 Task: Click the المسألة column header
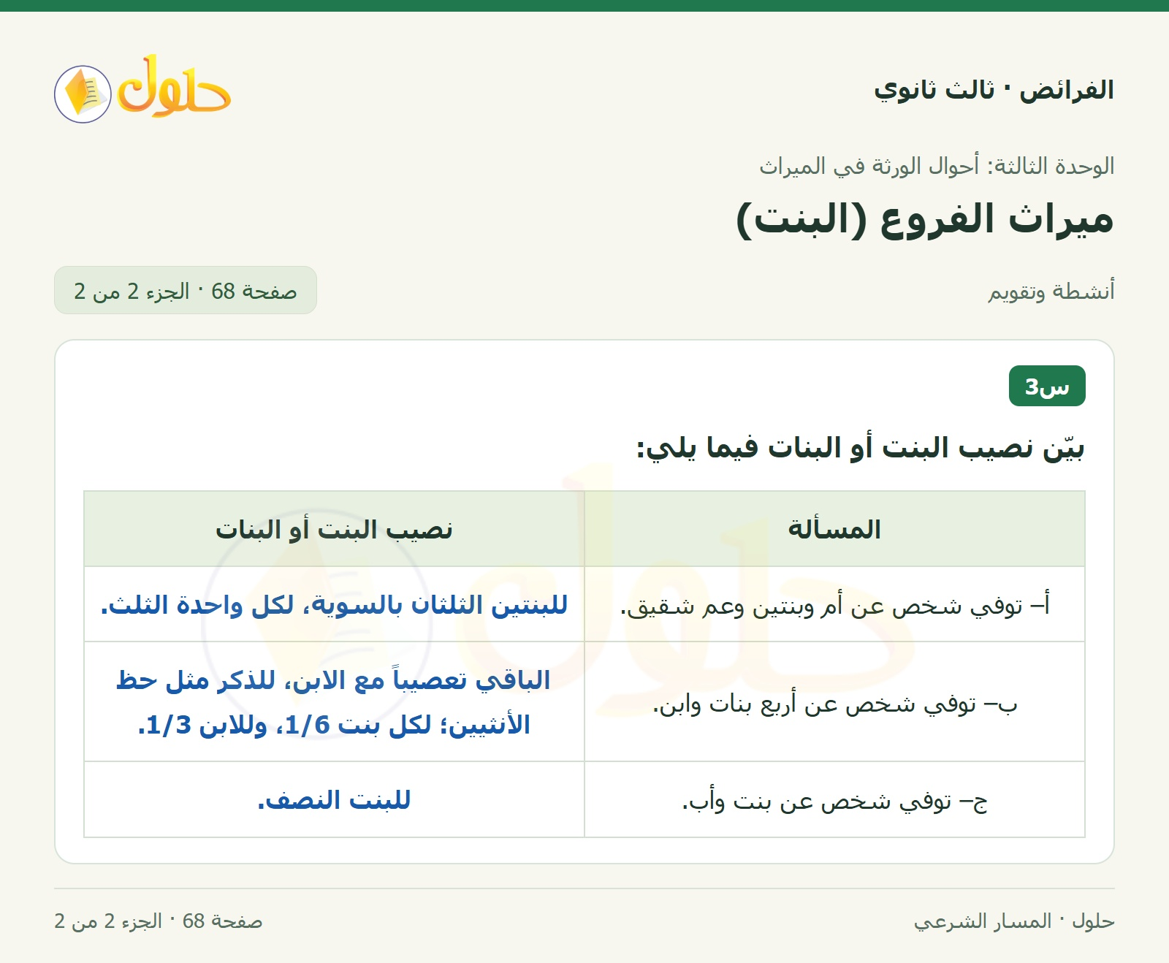pos(834,529)
